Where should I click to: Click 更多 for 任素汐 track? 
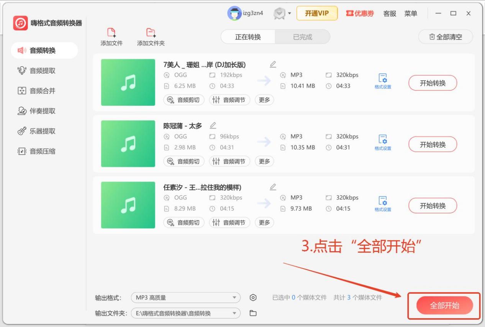(264, 222)
